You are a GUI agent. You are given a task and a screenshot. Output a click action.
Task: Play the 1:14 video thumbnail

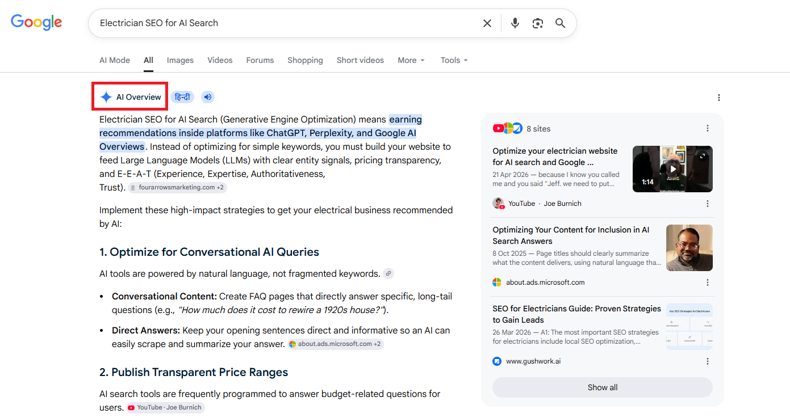[x=672, y=169]
